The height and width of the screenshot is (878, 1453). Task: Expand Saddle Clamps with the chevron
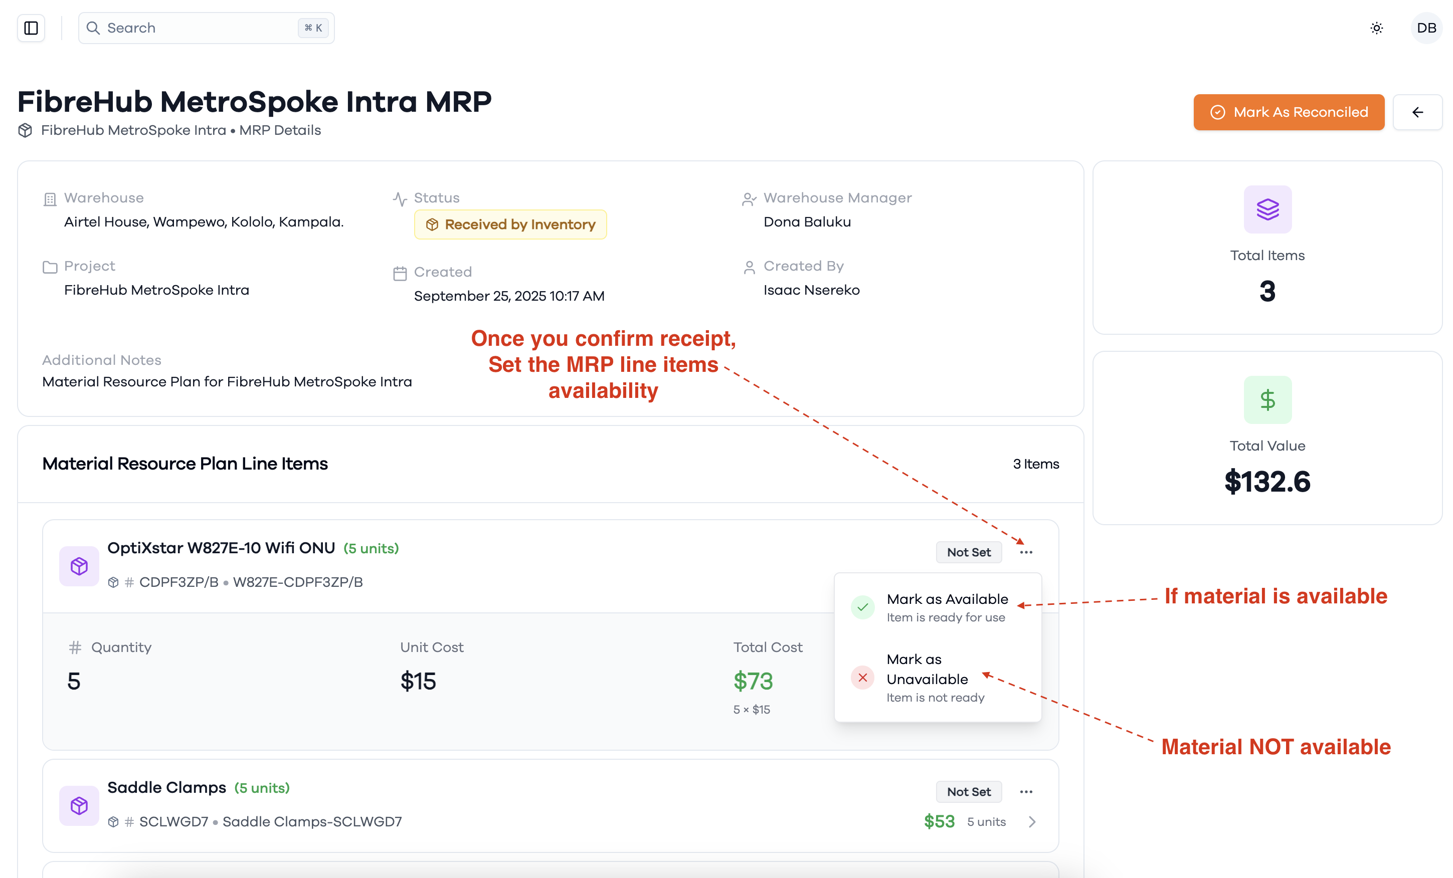[x=1031, y=821]
